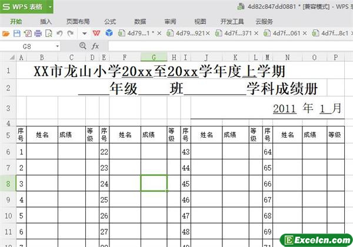This screenshot has width=353, height=247.
Task: Click the magnifier icon beside fx
Action: [83, 46]
